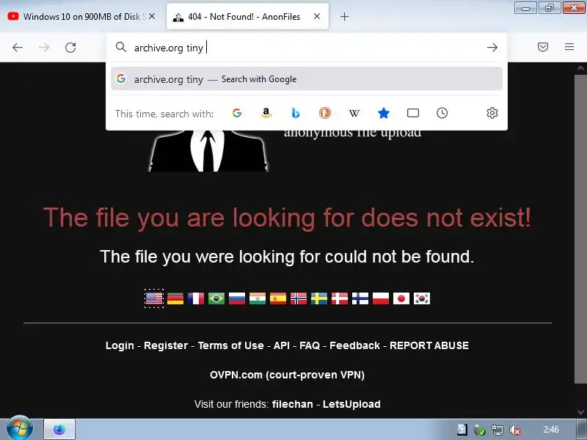The image size is (587, 440).
Task: Search open tabs via tabs icon
Action: 413,113
